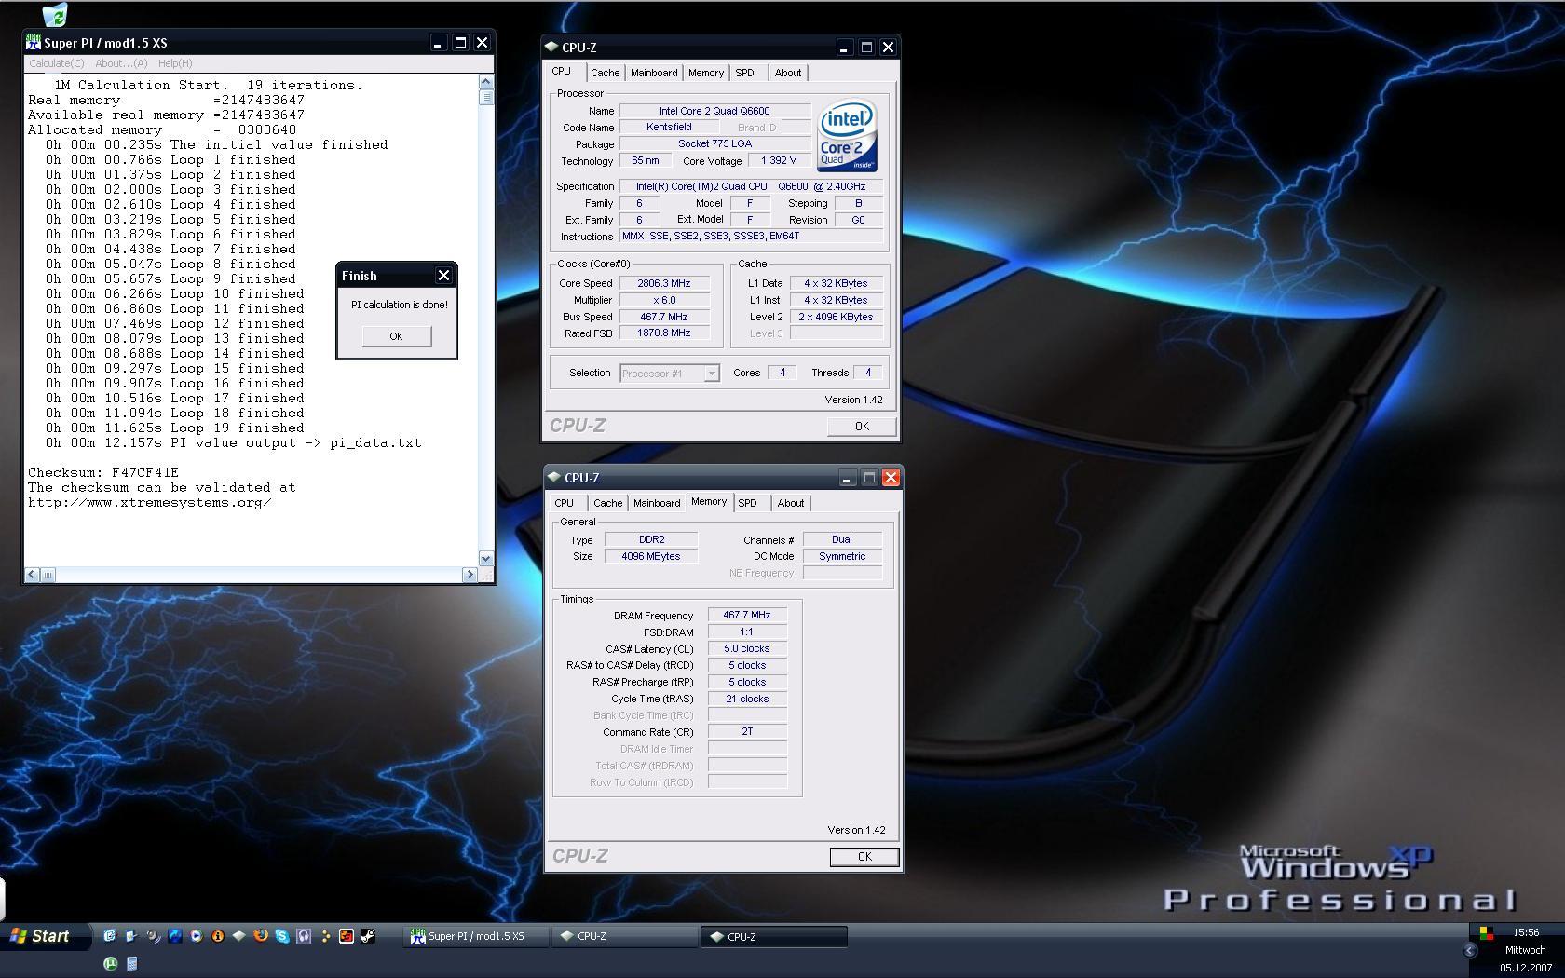1565x978 pixels.
Task: Click the memory Size value 4096 MBytes
Action: pyautogui.click(x=650, y=556)
